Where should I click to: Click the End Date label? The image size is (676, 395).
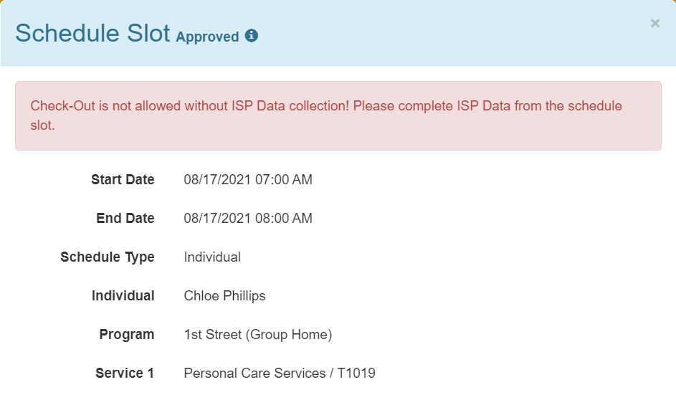(125, 218)
